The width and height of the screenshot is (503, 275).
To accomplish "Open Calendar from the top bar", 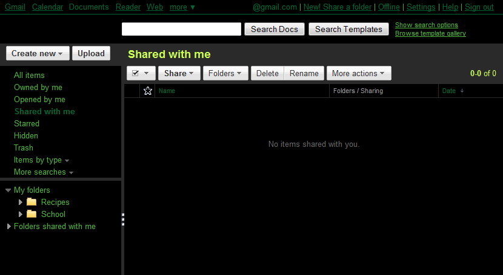I will click(47, 7).
